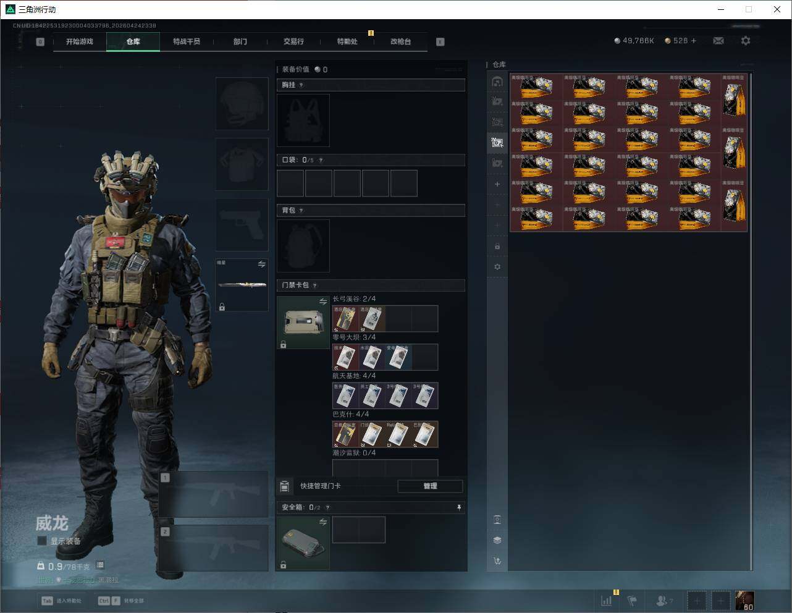Select empty primary weapon slot 1
This screenshot has width=792, height=613.
[214, 494]
